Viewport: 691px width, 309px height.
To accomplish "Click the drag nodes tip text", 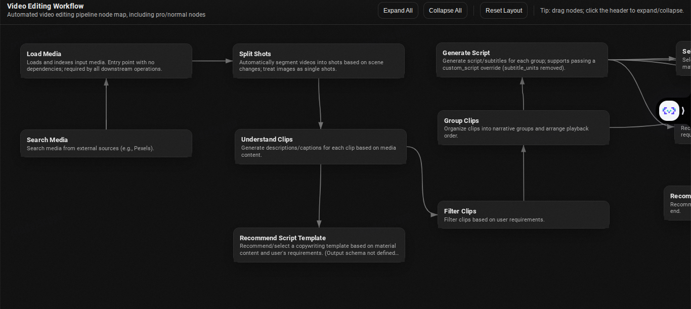I will [x=612, y=11].
